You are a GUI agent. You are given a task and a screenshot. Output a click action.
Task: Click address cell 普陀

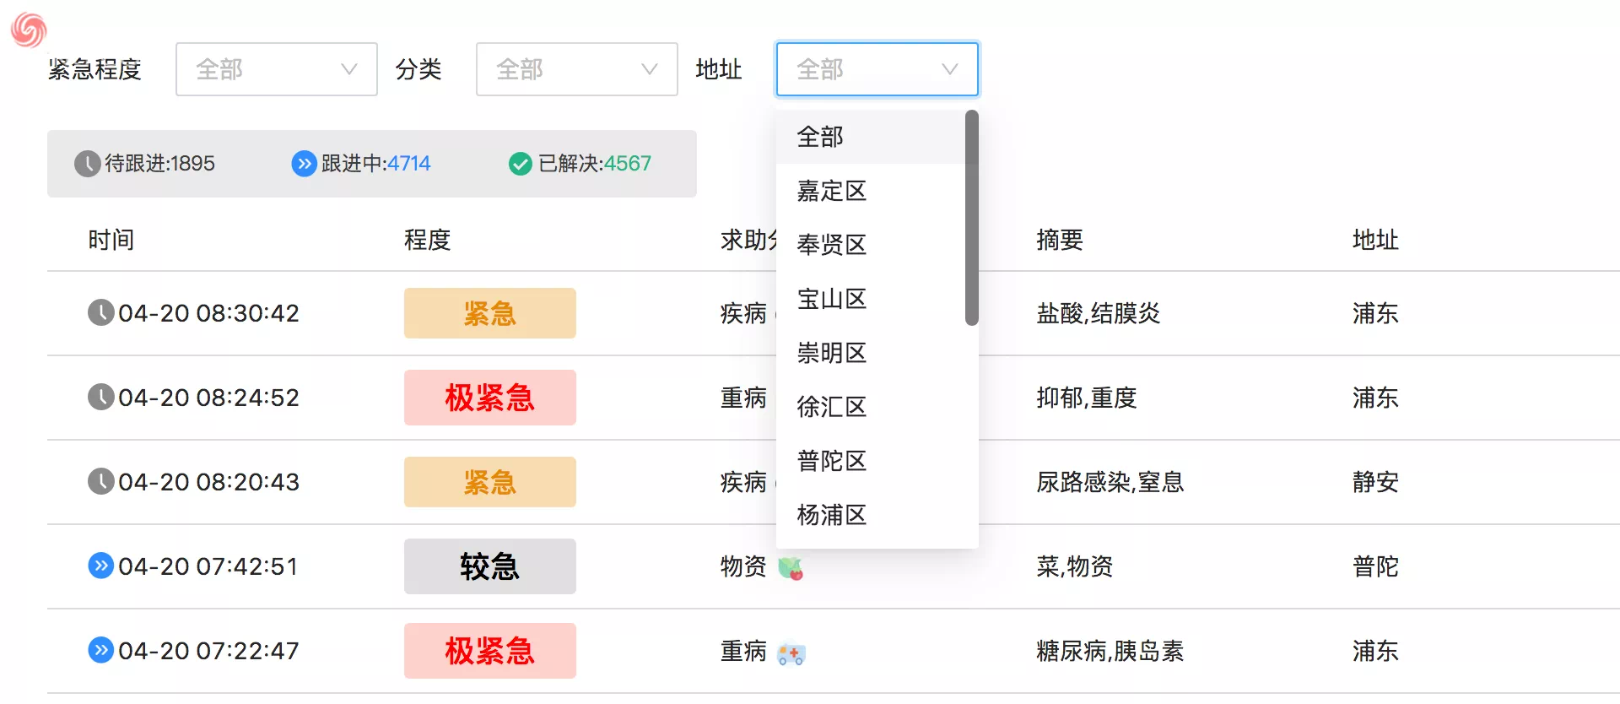coord(1376,566)
